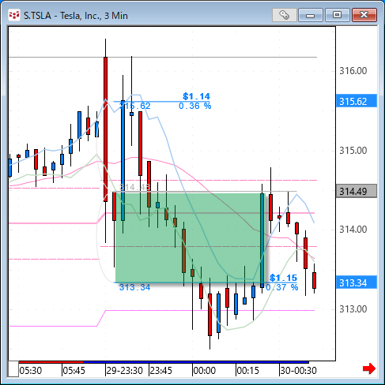Image resolution: width=385 pixels, height=385 pixels.
Task: Click the $1.15 measurement label
Action: click(284, 278)
